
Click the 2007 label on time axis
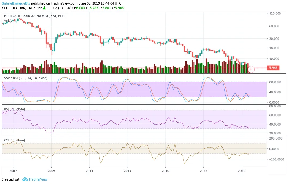[13, 171]
